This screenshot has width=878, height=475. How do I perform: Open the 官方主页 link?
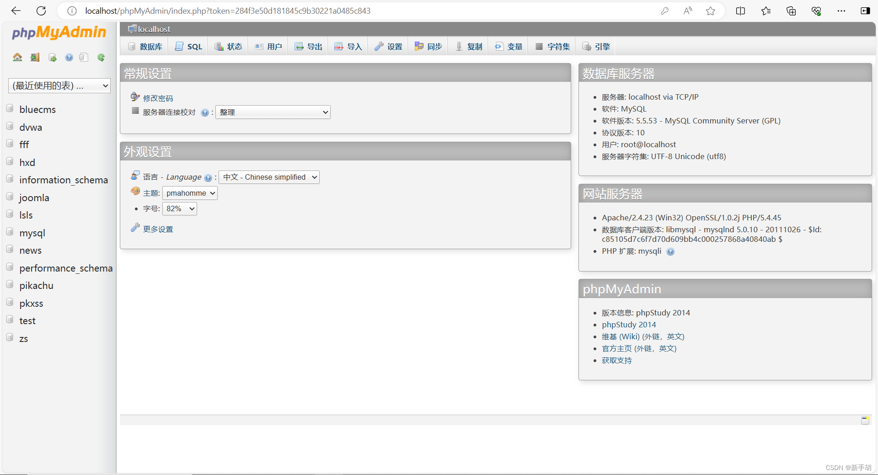[x=639, y=348]
